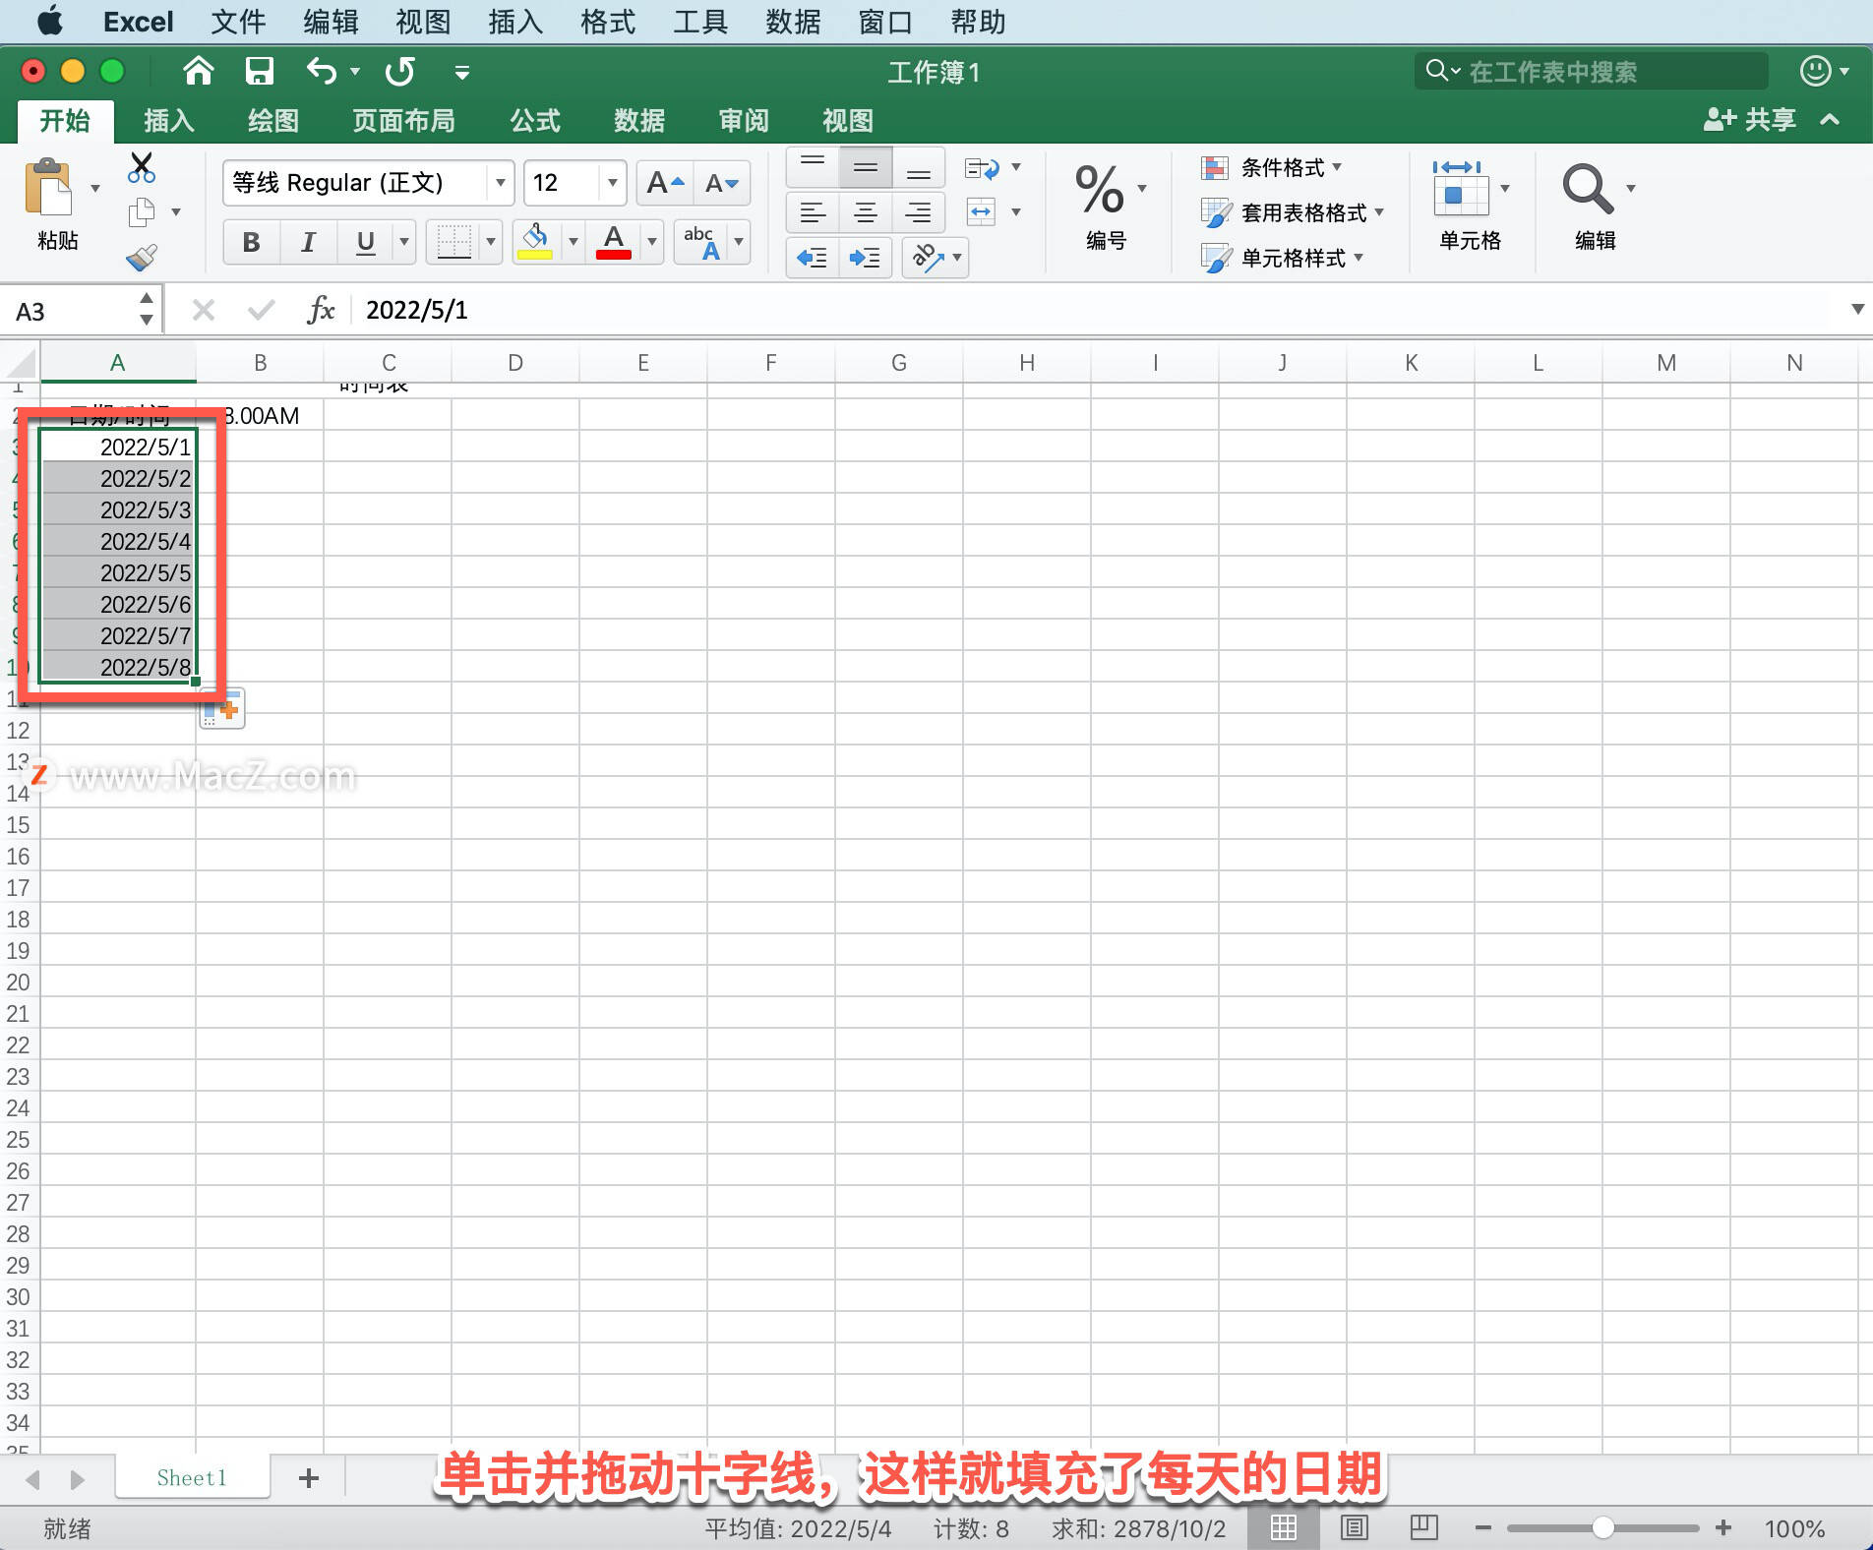Image resolution: width=1873 pixels, height=1550 pixels.
Task: Select the Format Painter brush icon
Action: pyautogui.click(x=141, y=257)
